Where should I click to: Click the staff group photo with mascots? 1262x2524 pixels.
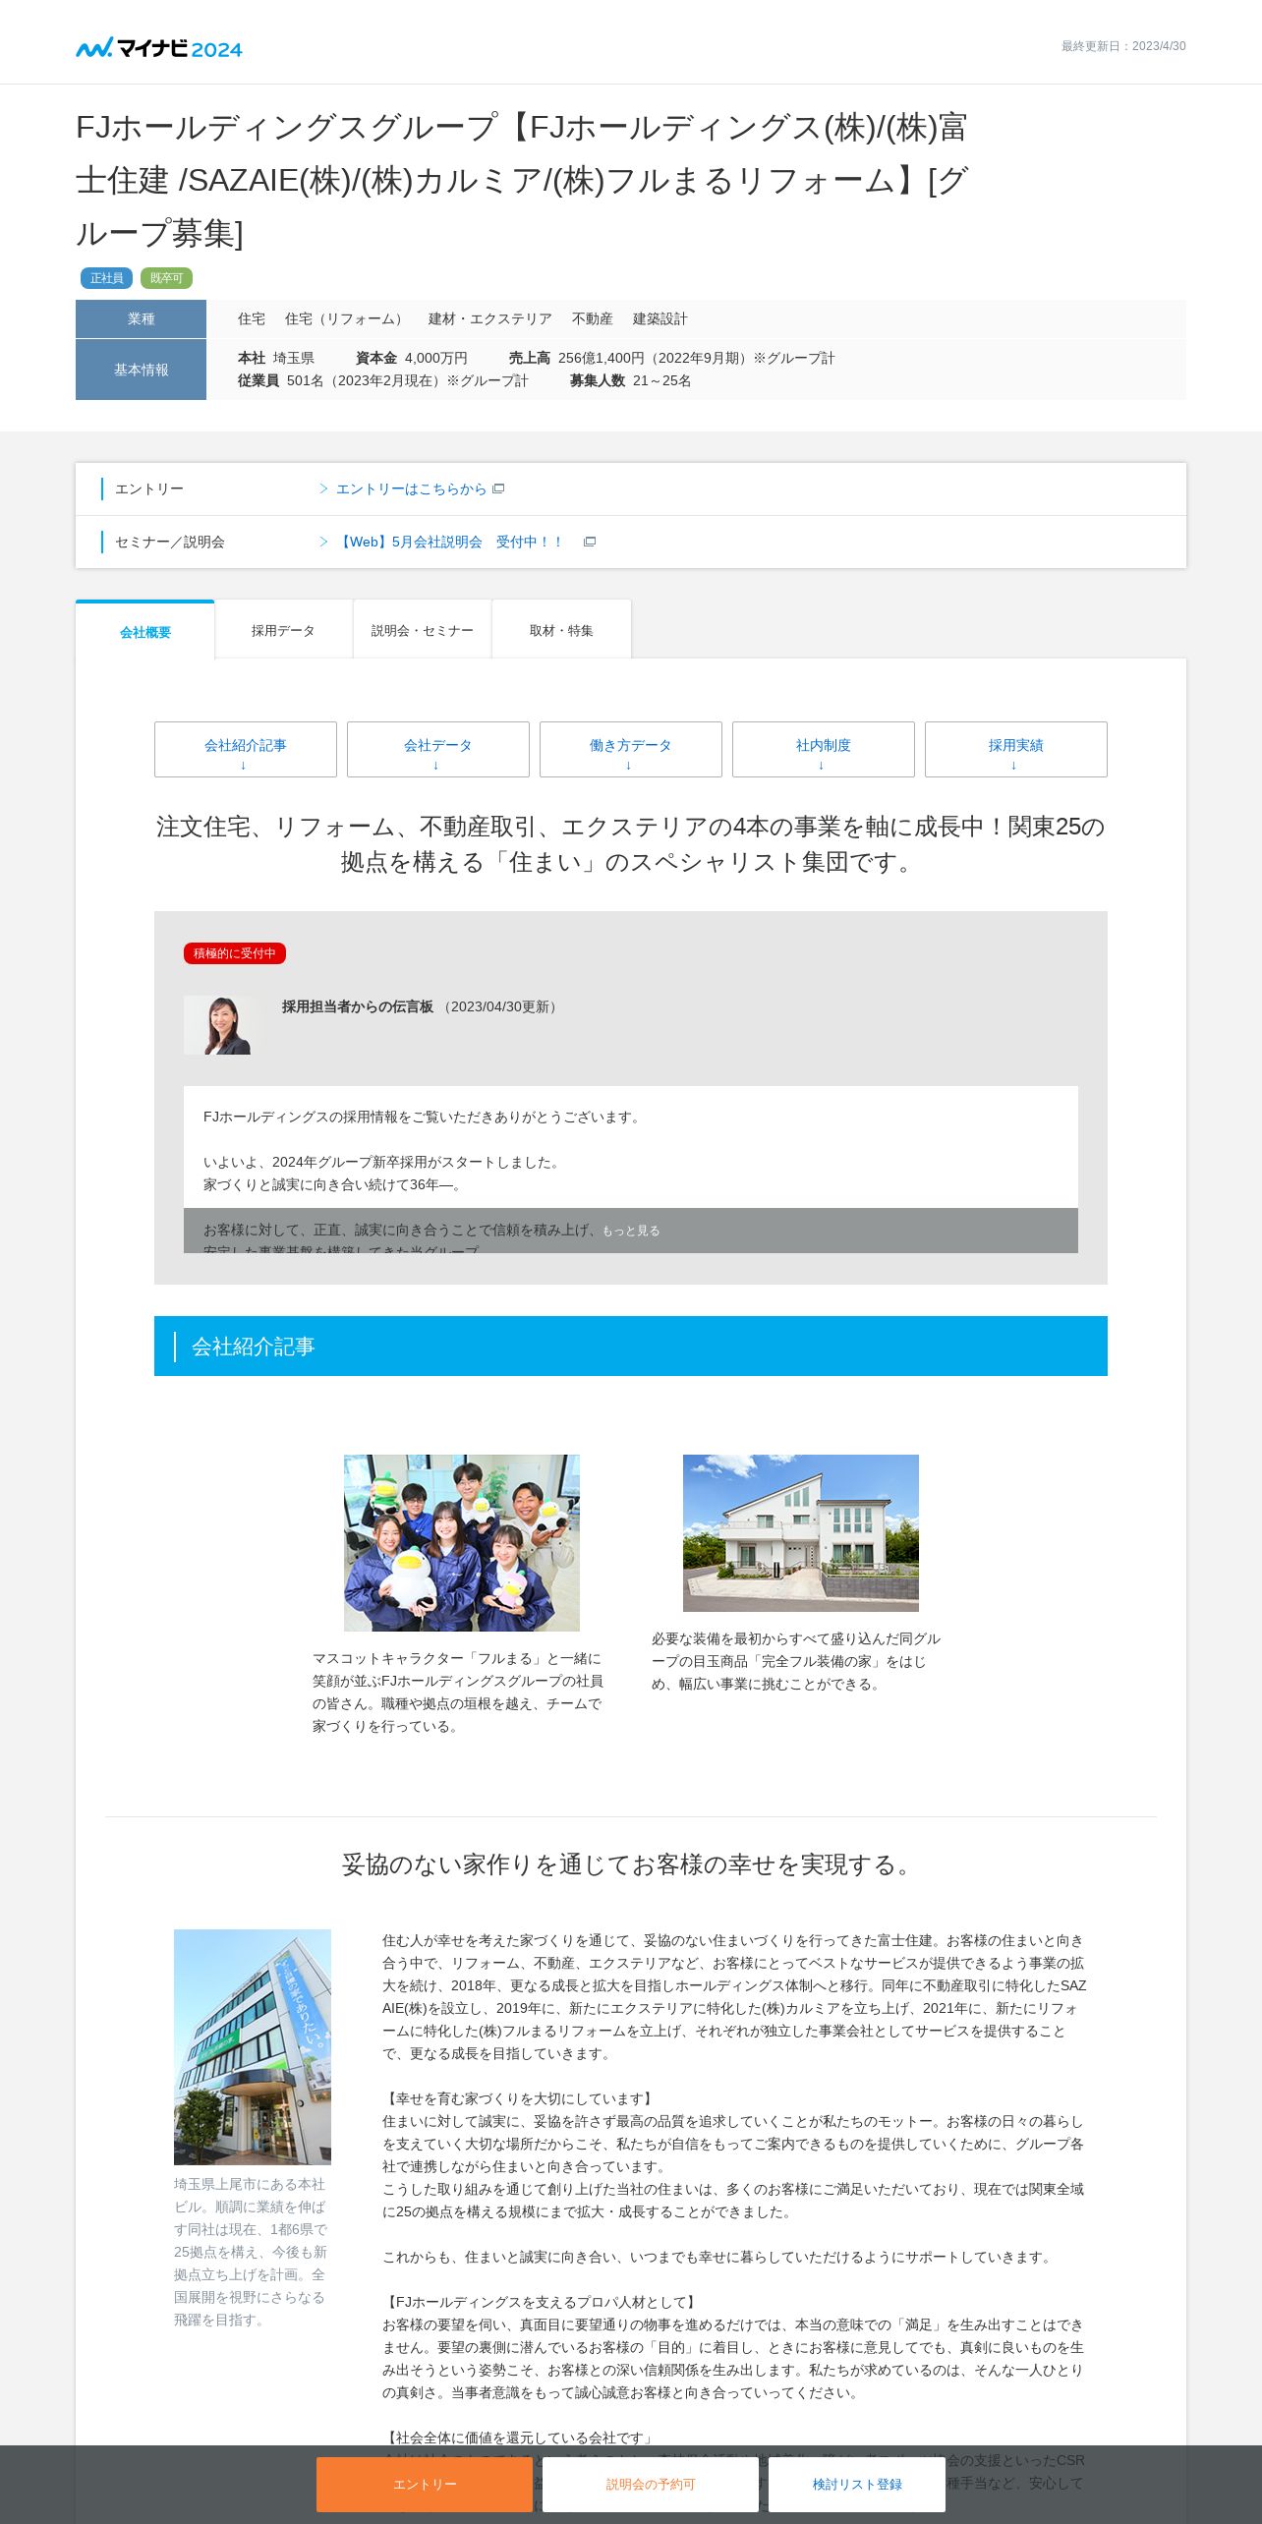pos(462,1543)
